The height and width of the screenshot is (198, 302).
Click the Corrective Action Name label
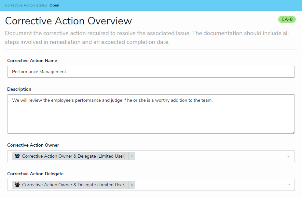click(x=32, y=60)
